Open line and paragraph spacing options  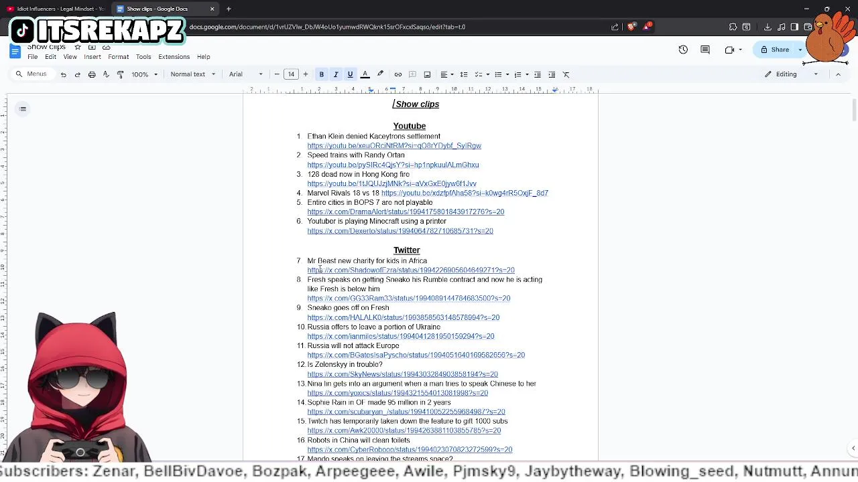[463, 74]
